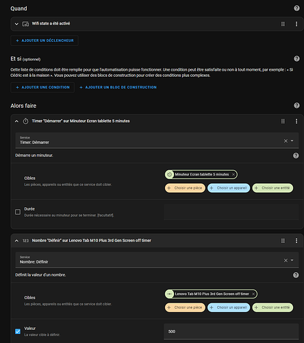Open help for the Quand section
Screen dimensions: 304x343
(296, 8)
